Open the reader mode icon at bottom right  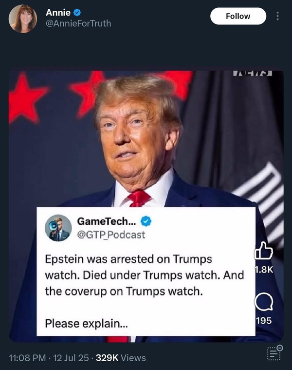275,353
